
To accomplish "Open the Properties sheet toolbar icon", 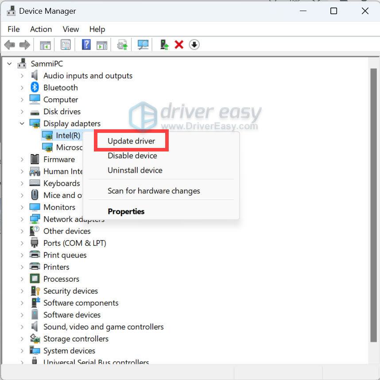I will click(x=66, y=45).
